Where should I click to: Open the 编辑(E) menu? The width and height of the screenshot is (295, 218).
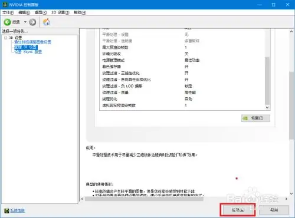(x=24, y=12)
